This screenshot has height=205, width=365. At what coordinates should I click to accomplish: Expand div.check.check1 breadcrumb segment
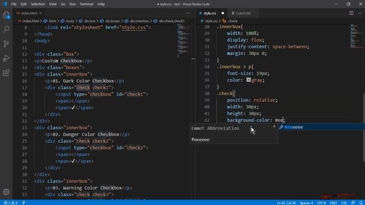click(172, 21)
